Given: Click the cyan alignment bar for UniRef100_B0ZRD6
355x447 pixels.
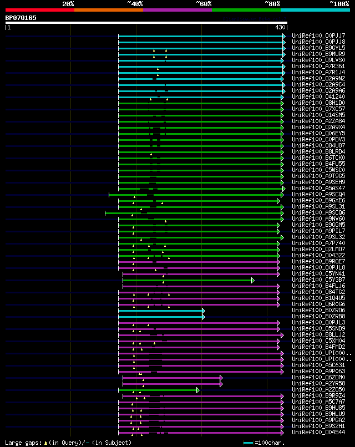Looking at the screenshot, I should point(160,311).
